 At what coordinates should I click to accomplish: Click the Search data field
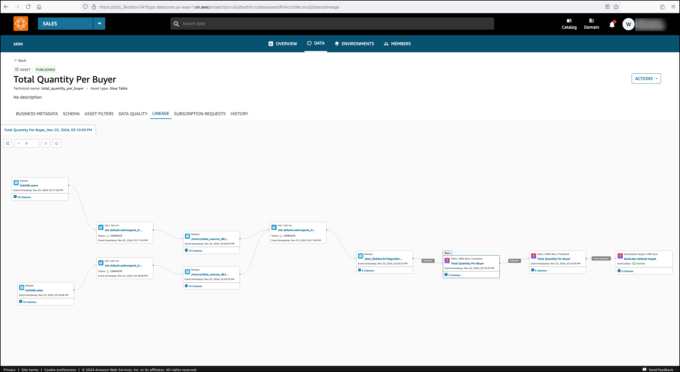(x=332, y=24)
